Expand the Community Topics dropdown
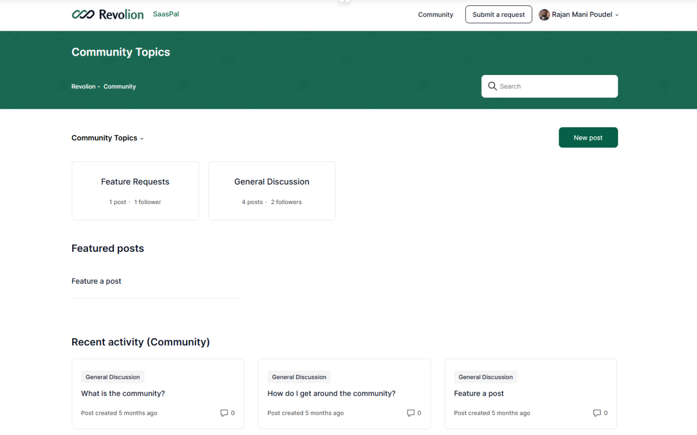The image size is (697, 435). pyautogui.click(x=107, y=138)
